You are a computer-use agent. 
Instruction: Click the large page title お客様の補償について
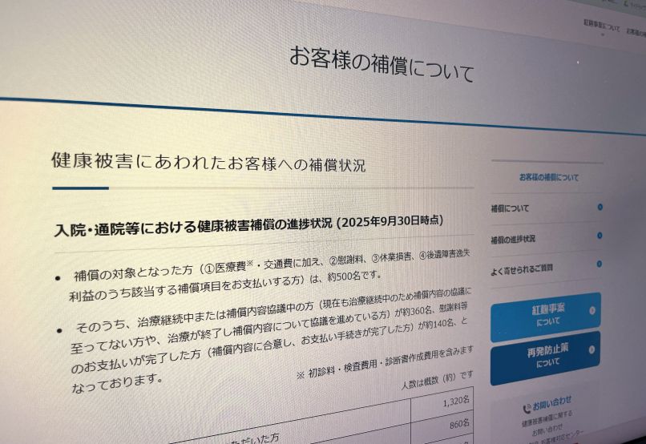coord(381,65)
